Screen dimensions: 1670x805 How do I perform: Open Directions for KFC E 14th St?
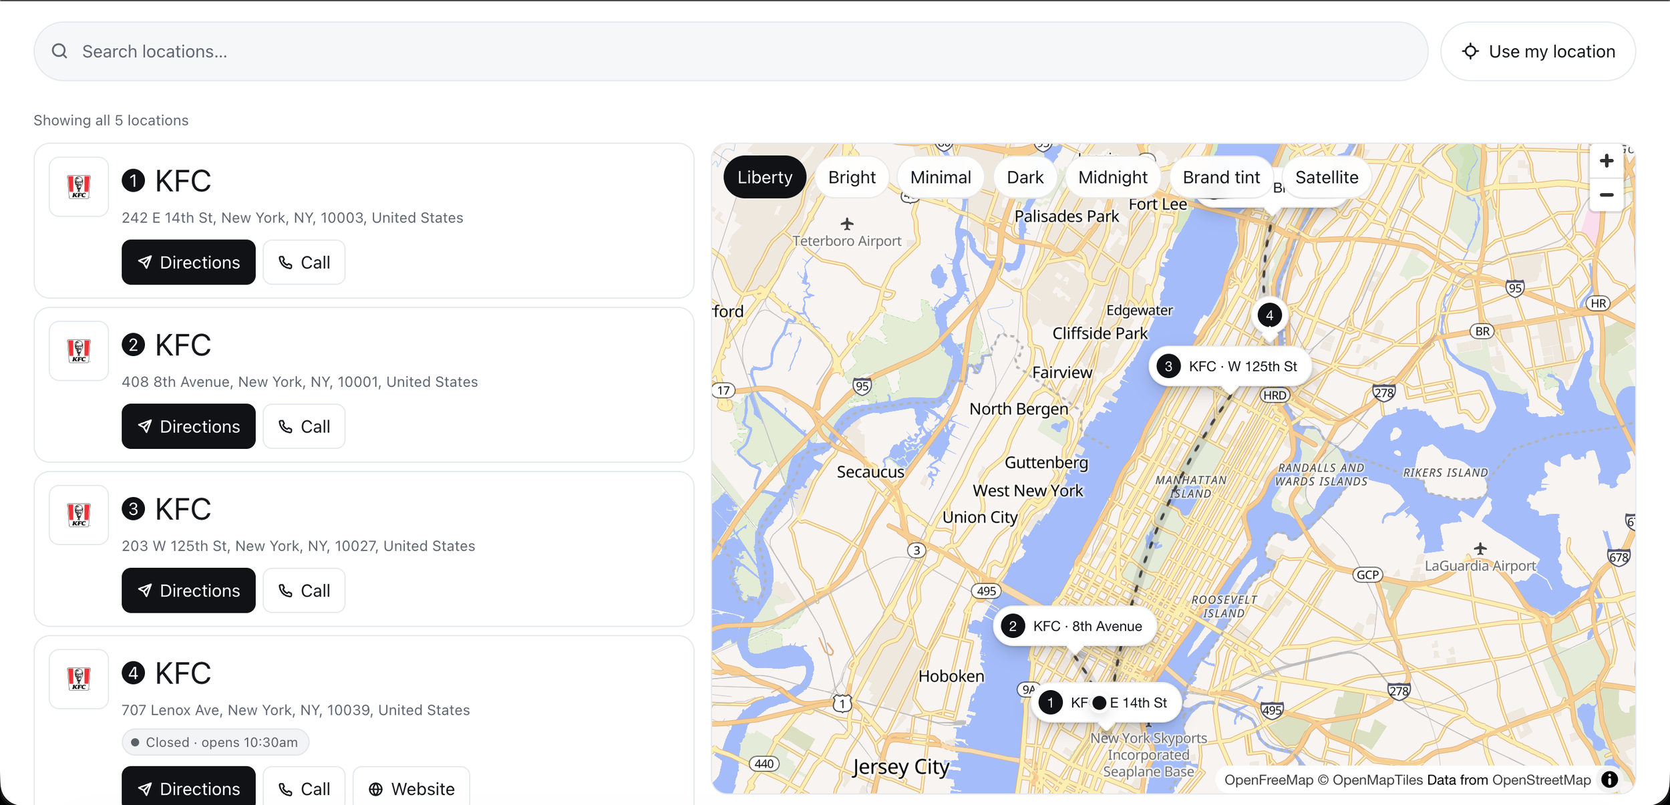point(188,262)
